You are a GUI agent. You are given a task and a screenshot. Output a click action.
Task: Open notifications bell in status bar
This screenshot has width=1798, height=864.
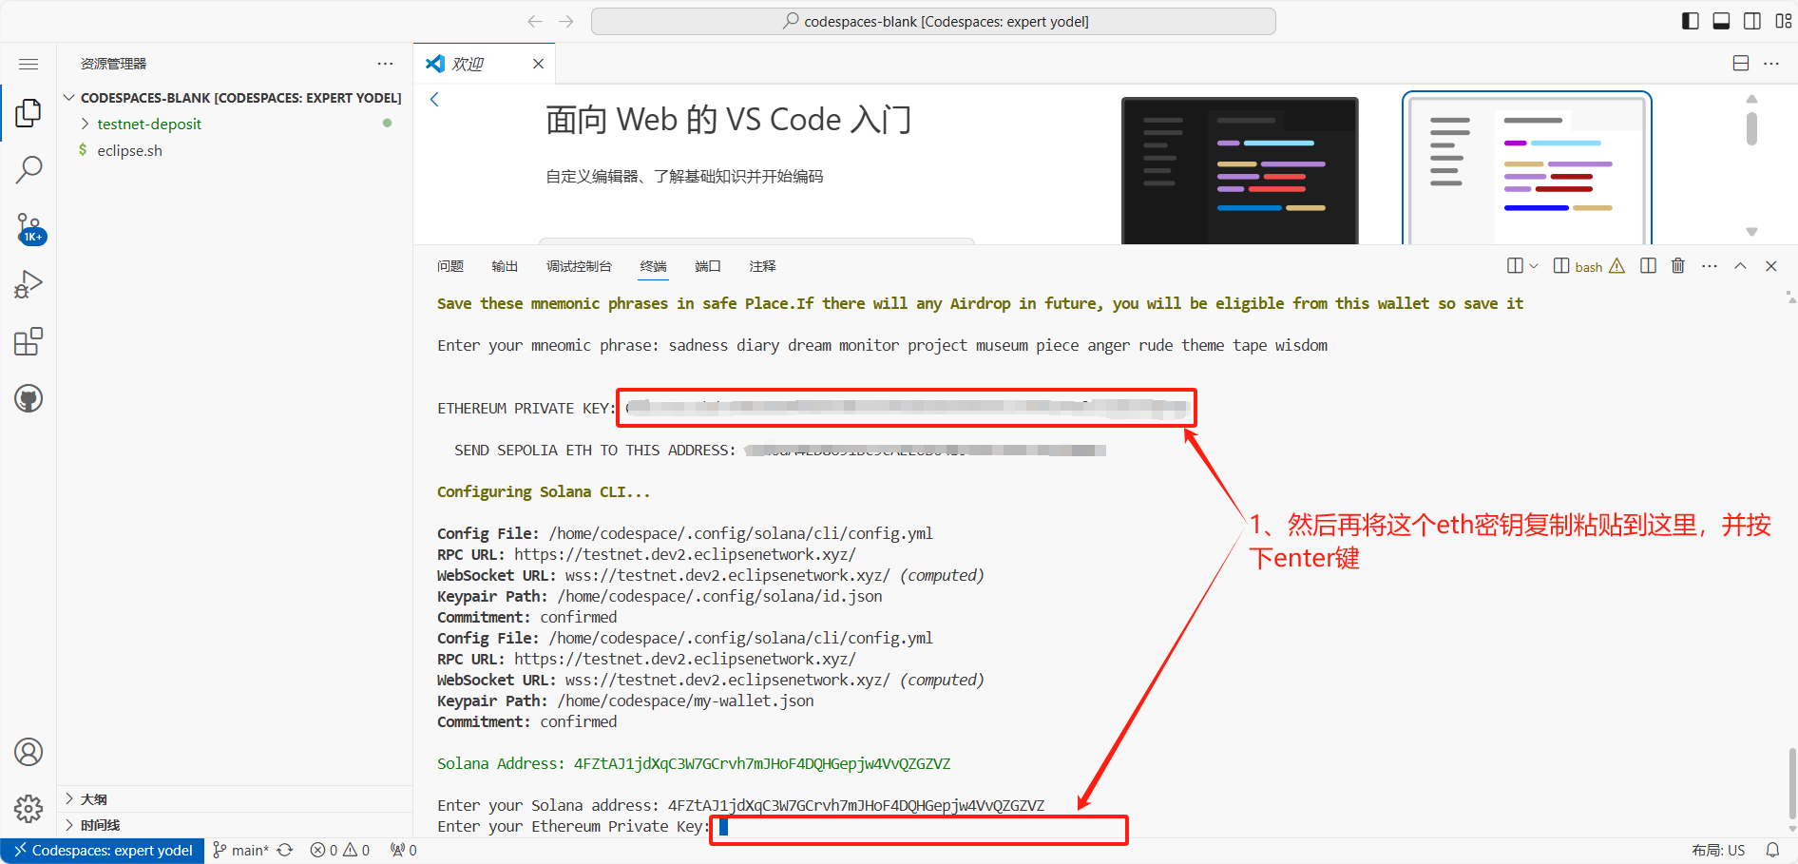1772,851
